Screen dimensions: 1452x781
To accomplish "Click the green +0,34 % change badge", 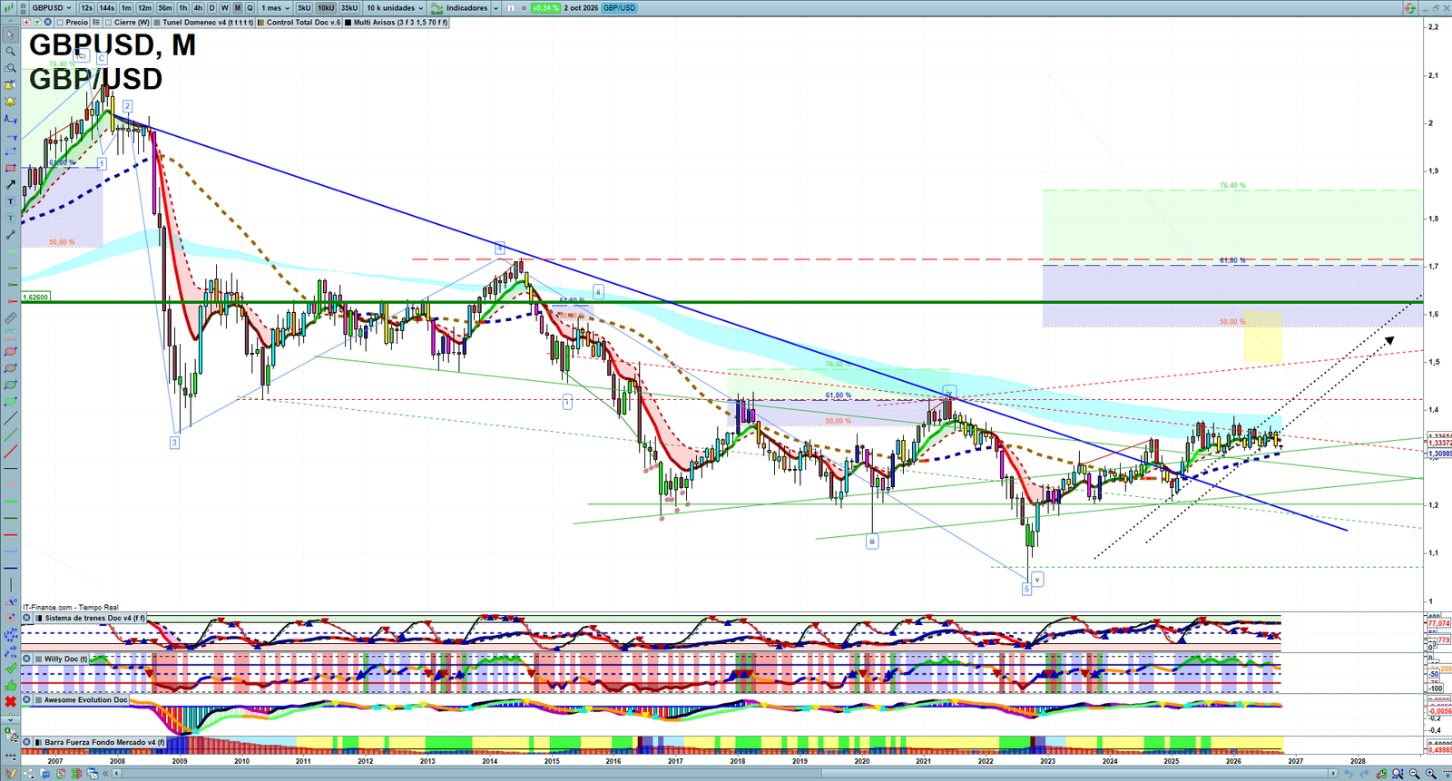I will point(545,8).
